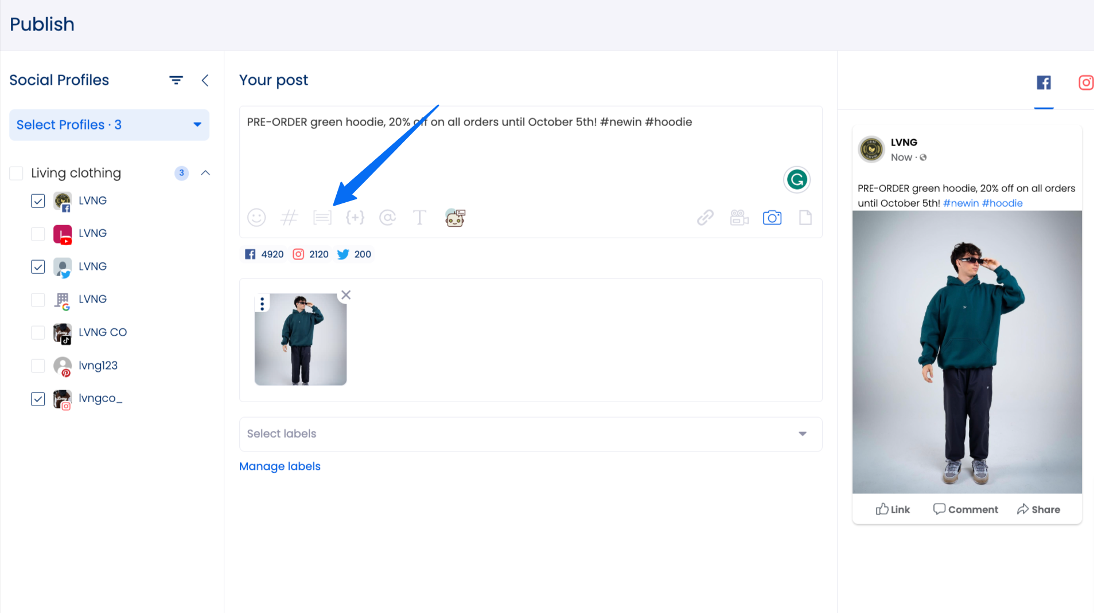Click lvngl23 Pinterest profile avatar
This screenshot has height=613, width=1094.
(x=63, y=366)
